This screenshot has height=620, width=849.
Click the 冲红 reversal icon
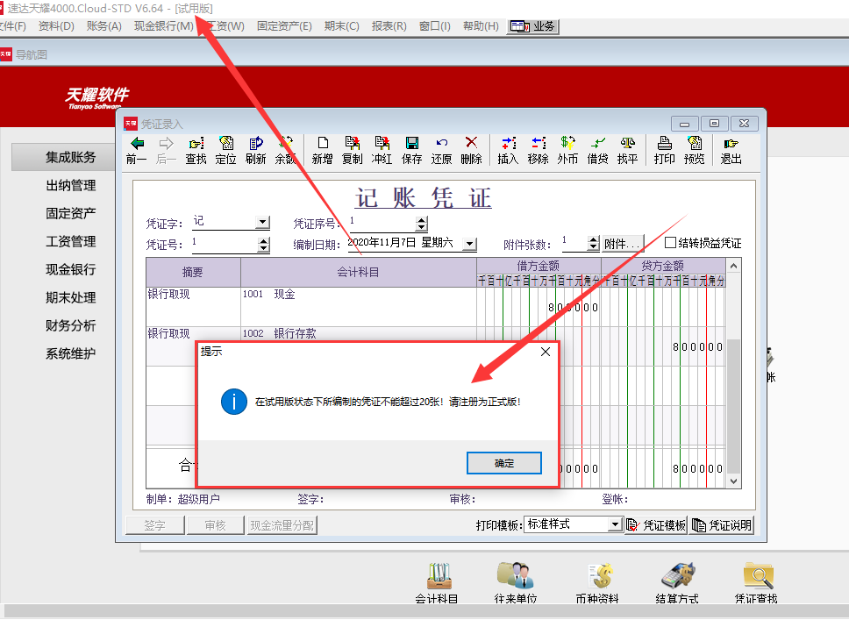pos(382,151)
